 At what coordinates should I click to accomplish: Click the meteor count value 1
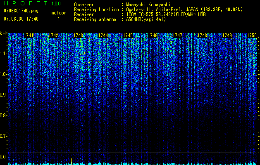(x=59, y=19)
